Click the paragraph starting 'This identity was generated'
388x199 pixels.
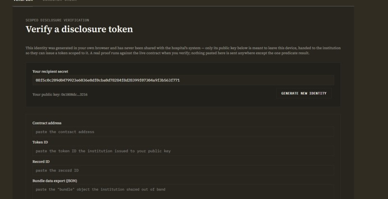[x=183, y=50]
